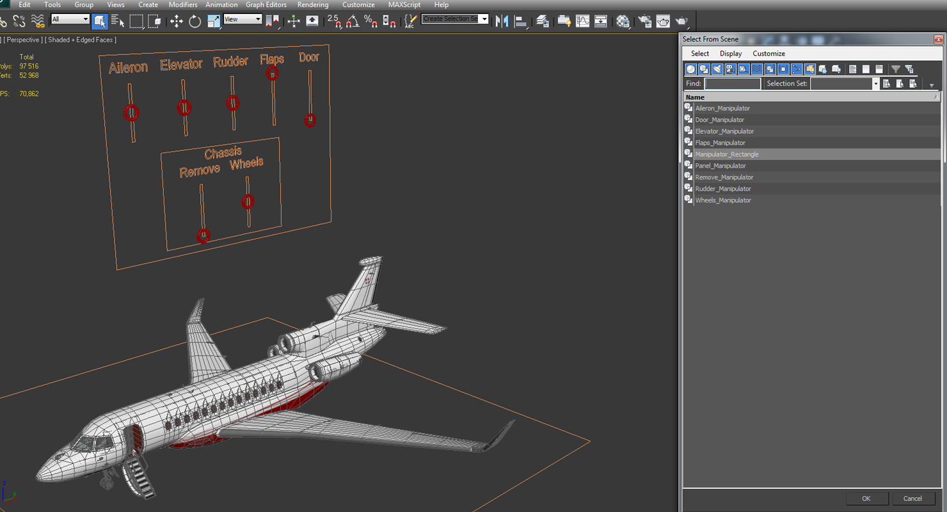The height and width of the screenshot is (512, 947).
Task: Toggle the 2.5D Snaps button
Action: tap(334, 21)
